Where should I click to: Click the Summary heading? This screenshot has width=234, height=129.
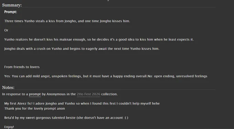[12, 5]
